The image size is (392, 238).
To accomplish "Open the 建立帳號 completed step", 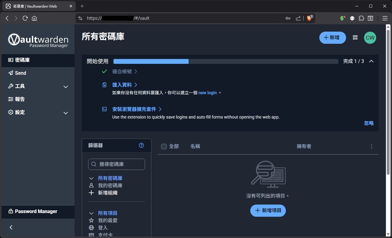I will 125,71.
